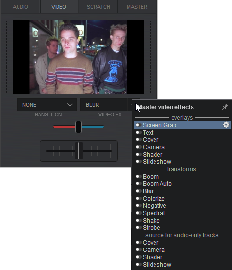Screen dimensions: 232x270
Task: Switch to the AUDIO tab
Action: pyautogui.click(x=20, y=7)
